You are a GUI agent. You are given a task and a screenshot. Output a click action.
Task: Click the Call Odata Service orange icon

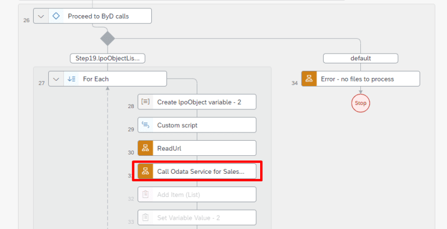pos(146,171)
